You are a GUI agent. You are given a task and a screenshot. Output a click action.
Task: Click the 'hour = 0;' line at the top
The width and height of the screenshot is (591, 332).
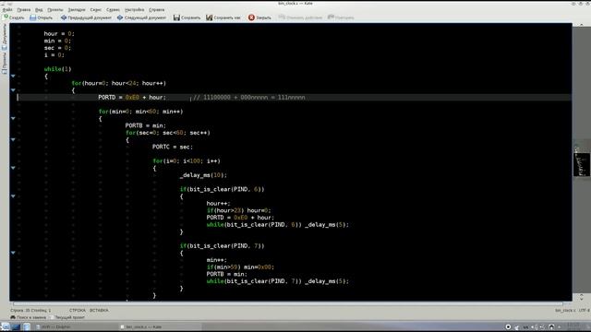[x=59, y=34]
